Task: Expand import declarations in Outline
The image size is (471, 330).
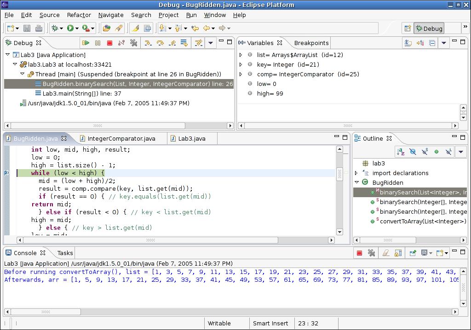Action: coord(356,173)
